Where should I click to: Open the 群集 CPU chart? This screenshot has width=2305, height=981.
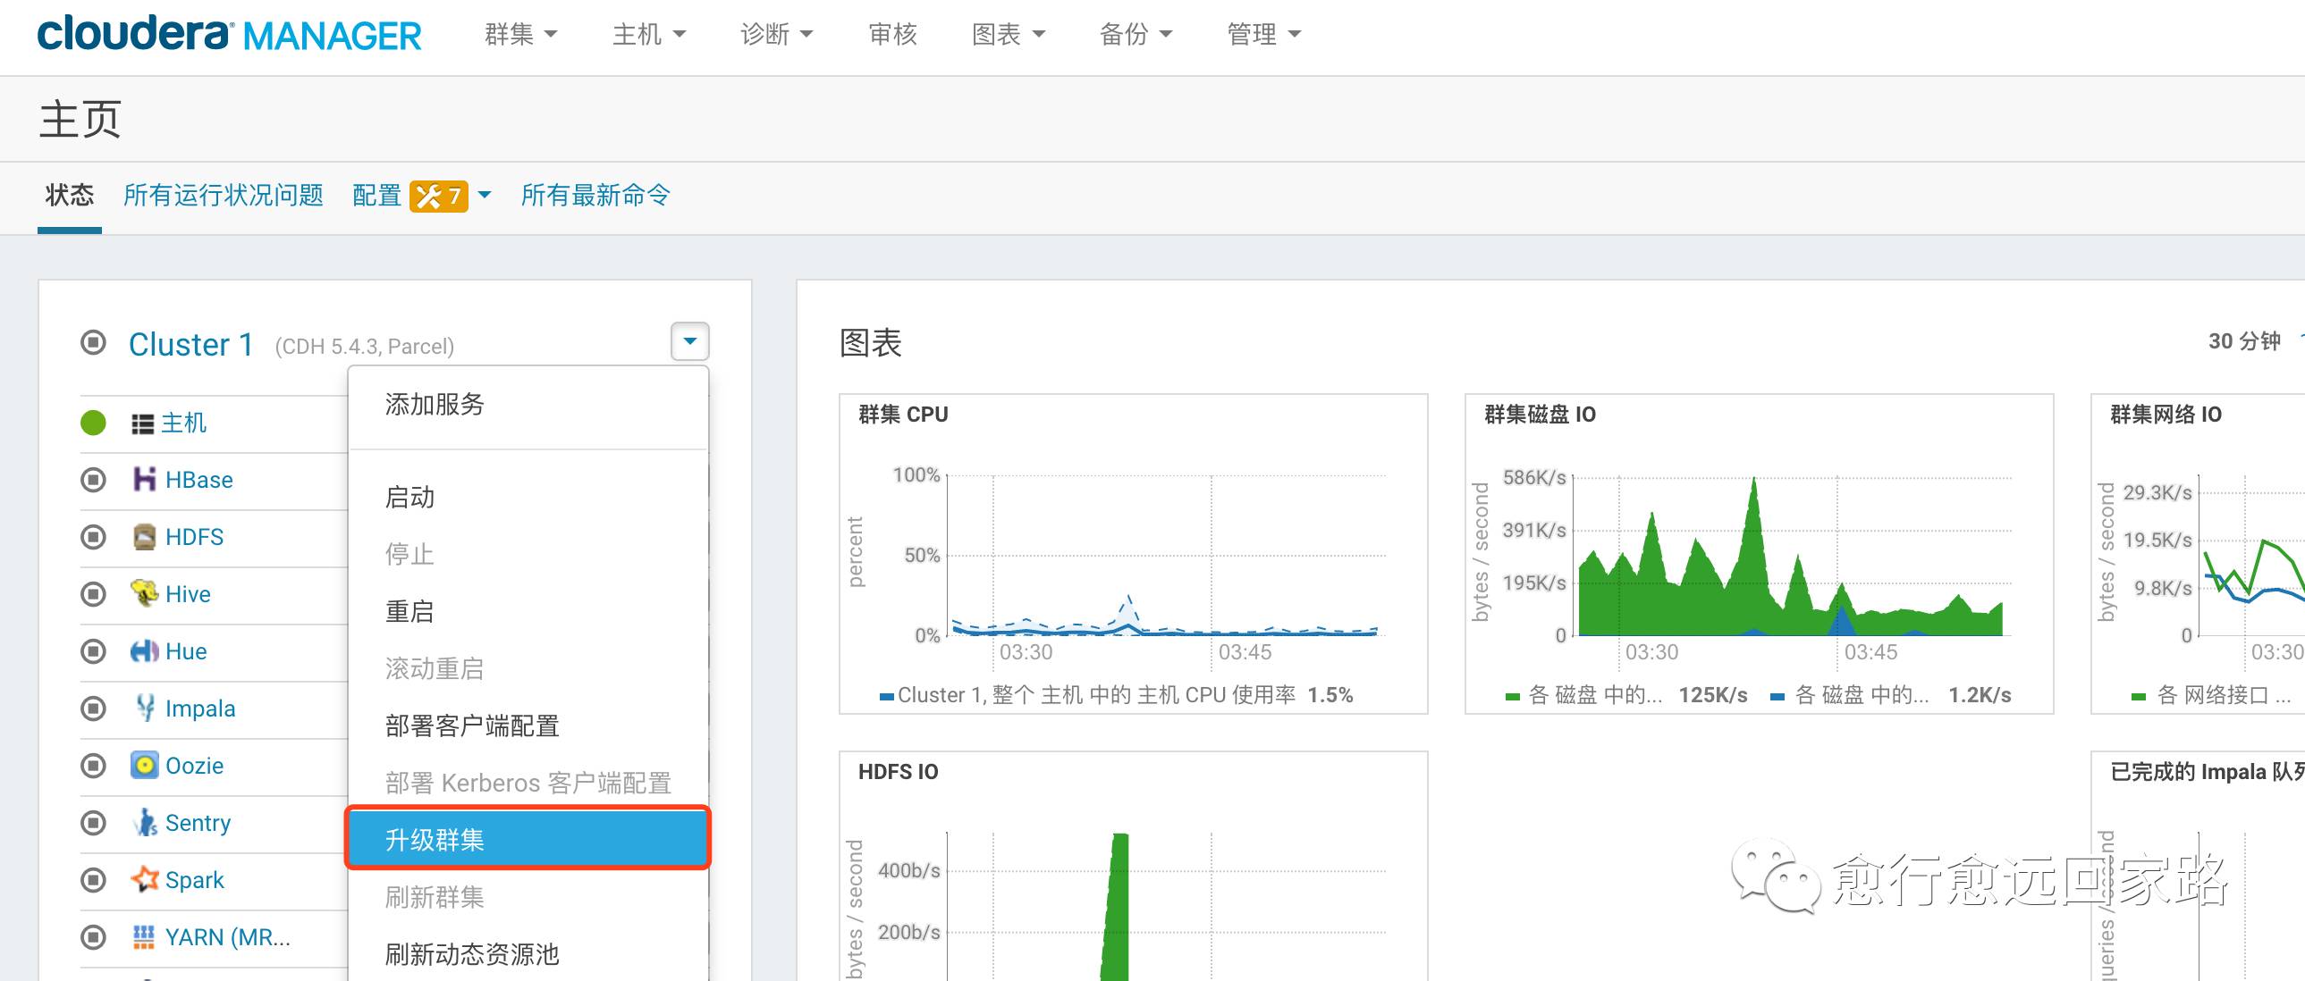pos(1133,554)
